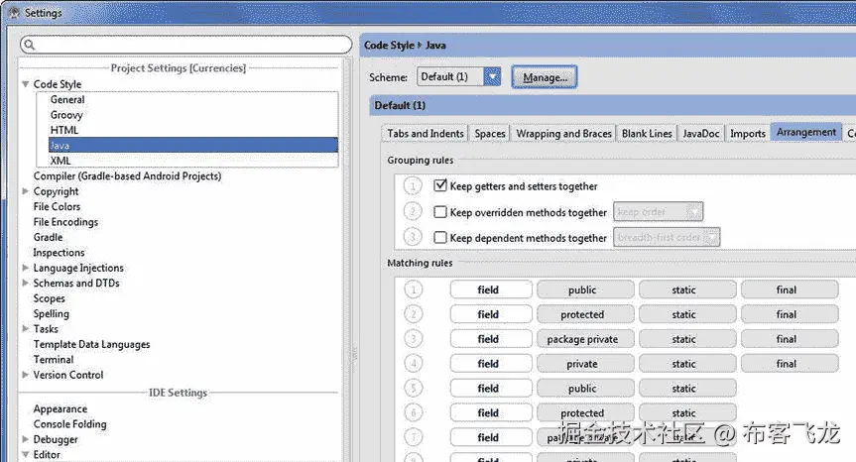The image size is (856, 462).
Task: Click field token in matching rule 1
Action: click(x=491, y=289)
